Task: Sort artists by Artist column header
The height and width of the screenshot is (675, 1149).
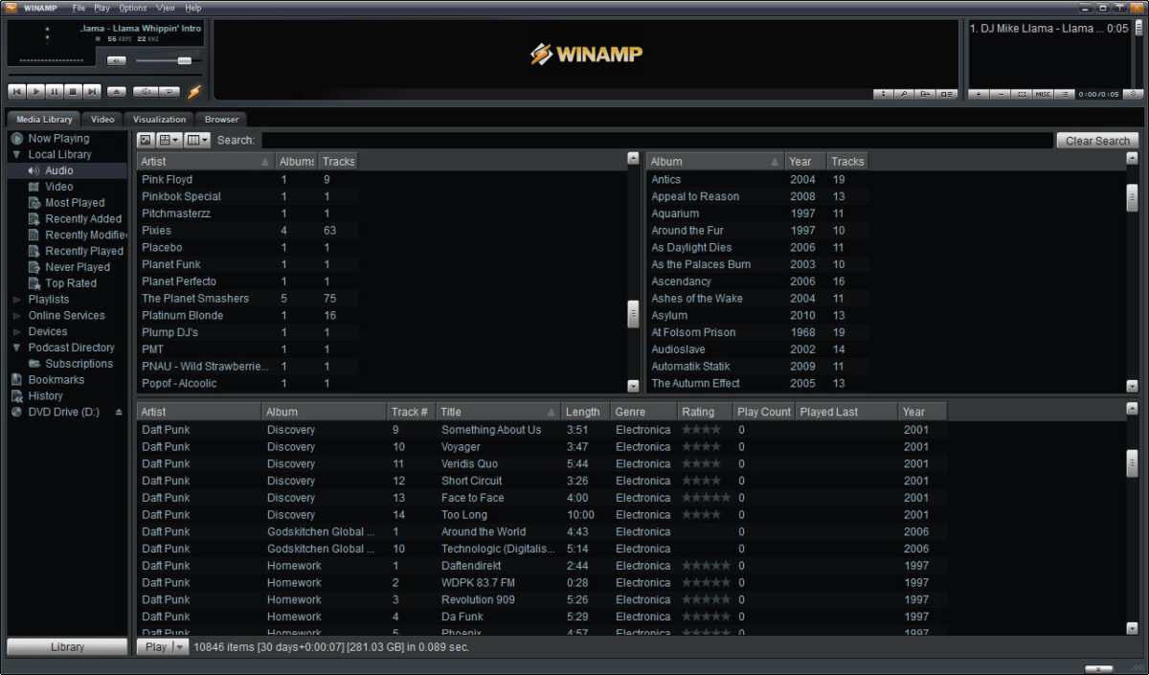Action: click(x=206, y=162)
